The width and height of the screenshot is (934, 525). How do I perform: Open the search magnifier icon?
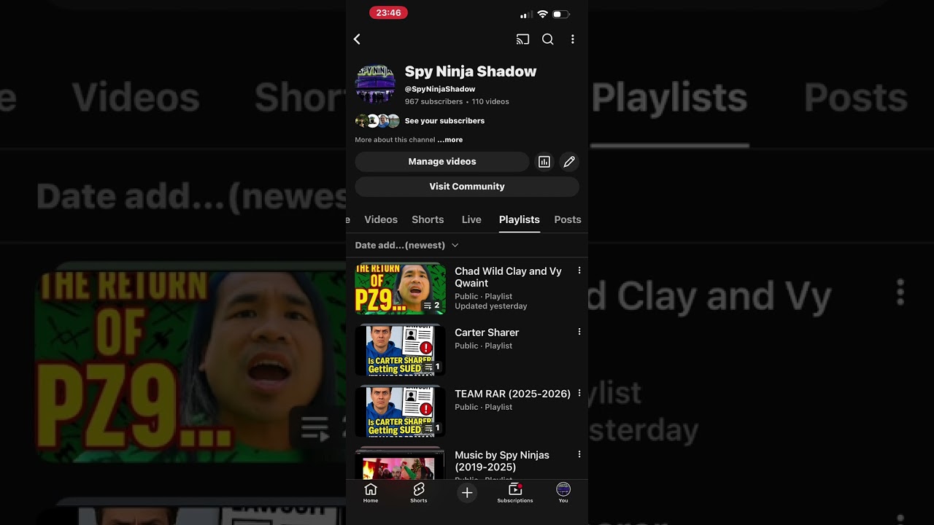[x=547, y=39]
